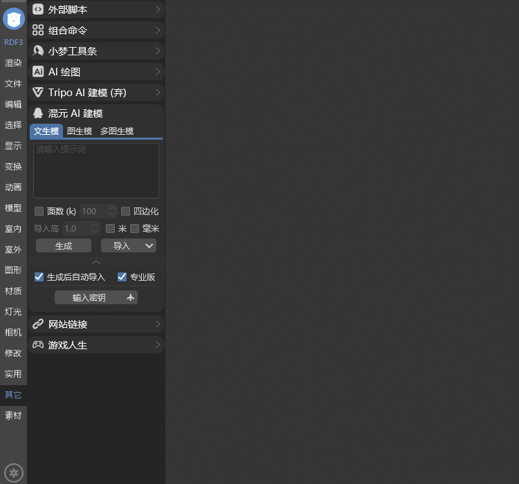This screenshot has width=519, height=484.
Task: Click the 小梦工具条 avatar icon
Action: (x=38, y=51)
